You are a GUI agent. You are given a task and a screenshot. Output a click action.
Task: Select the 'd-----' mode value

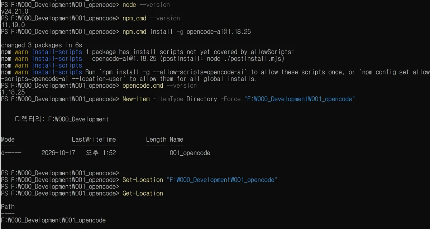pos(11,153)
